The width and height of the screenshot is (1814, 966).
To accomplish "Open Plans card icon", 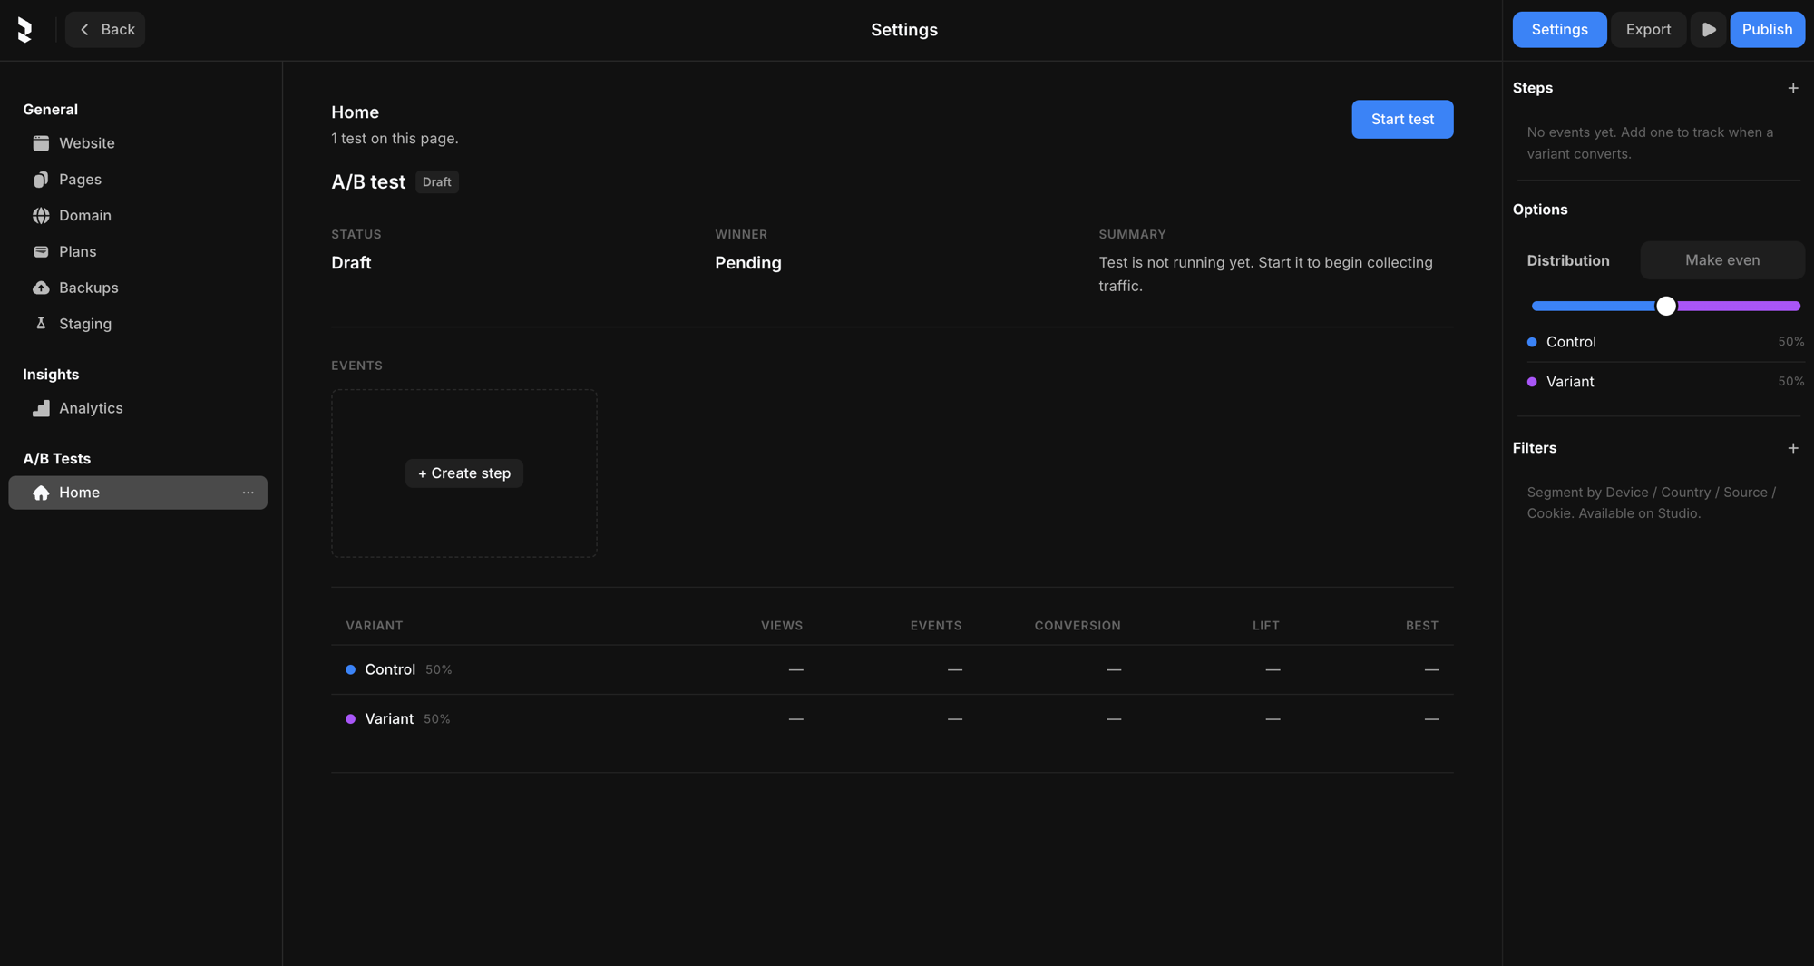I will pos(41,251).
